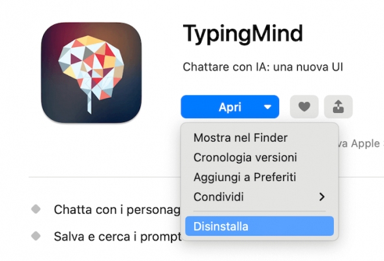Click diamond bullet beside Chatta con i personaggi

(x=36, y=209)
